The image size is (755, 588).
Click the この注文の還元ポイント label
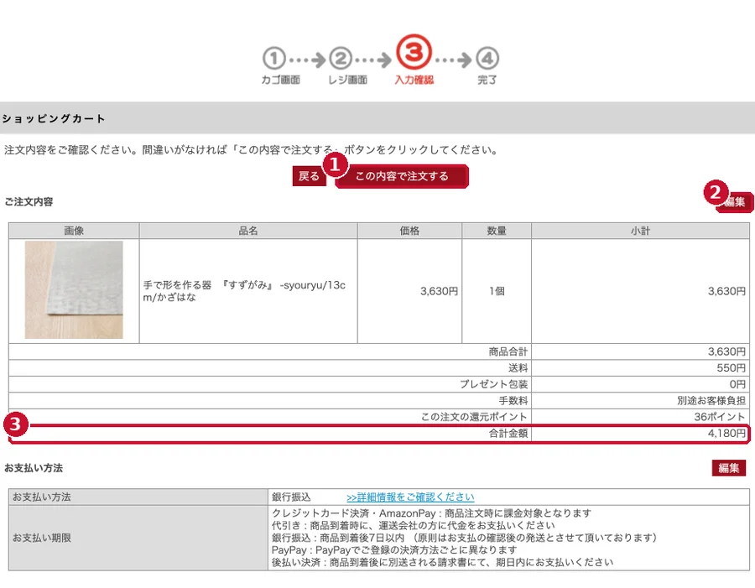[x=474, y=417]
